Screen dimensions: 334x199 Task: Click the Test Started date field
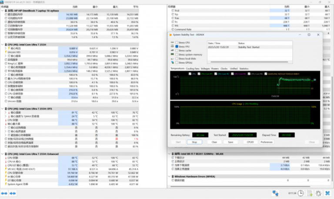tap(242, 135)
